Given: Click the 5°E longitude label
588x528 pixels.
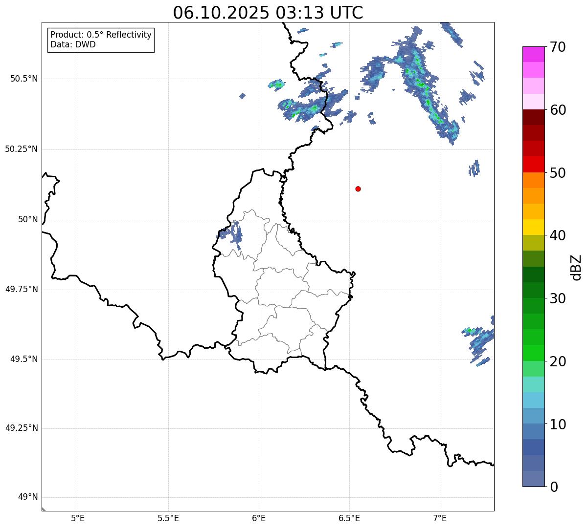Looking at the screenshot, I should pyautogui.click(x=78, y=518).
